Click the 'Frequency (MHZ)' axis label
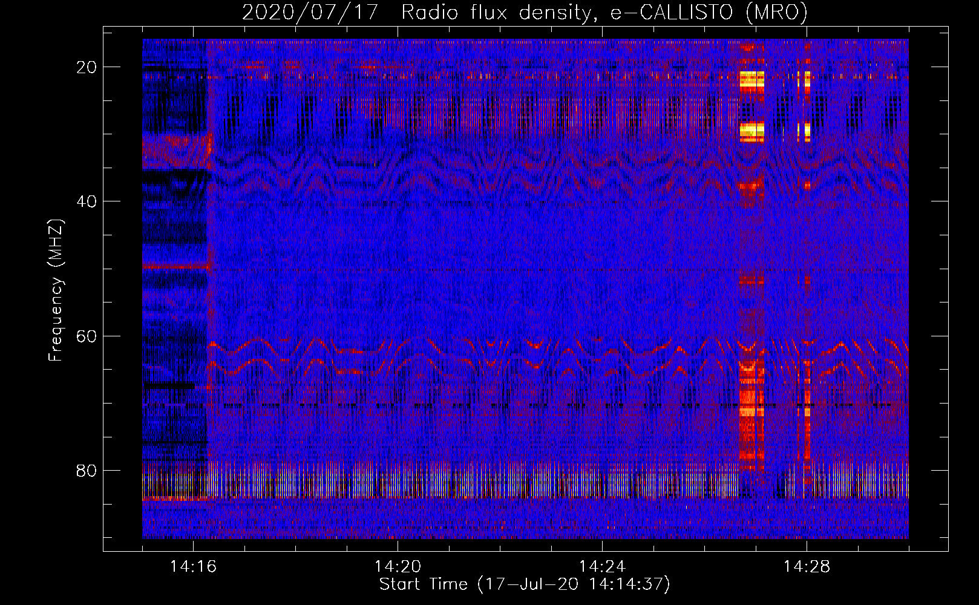Viewport: 979px width, 605px height. pyautogui.click(x=56, y=290)
